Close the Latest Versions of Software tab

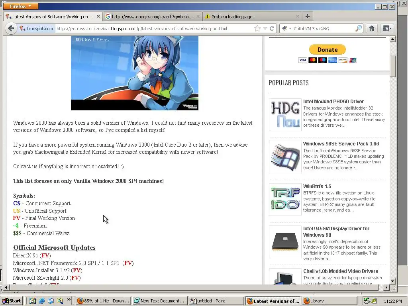pos(98,16)
